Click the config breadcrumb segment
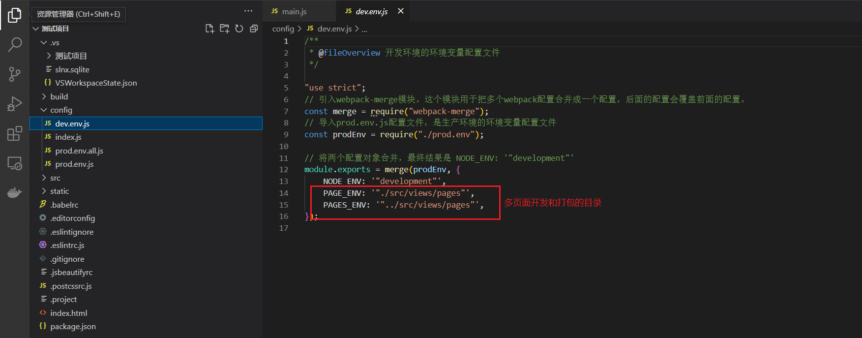Image resolution: width=862 pixels, height=338 pixels. (x=283, y=29)
